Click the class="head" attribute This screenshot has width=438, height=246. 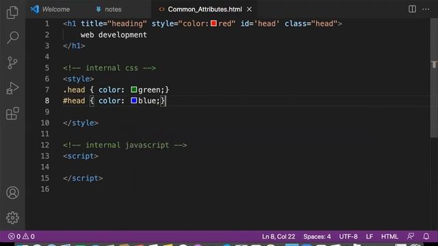tap(311, 24)
